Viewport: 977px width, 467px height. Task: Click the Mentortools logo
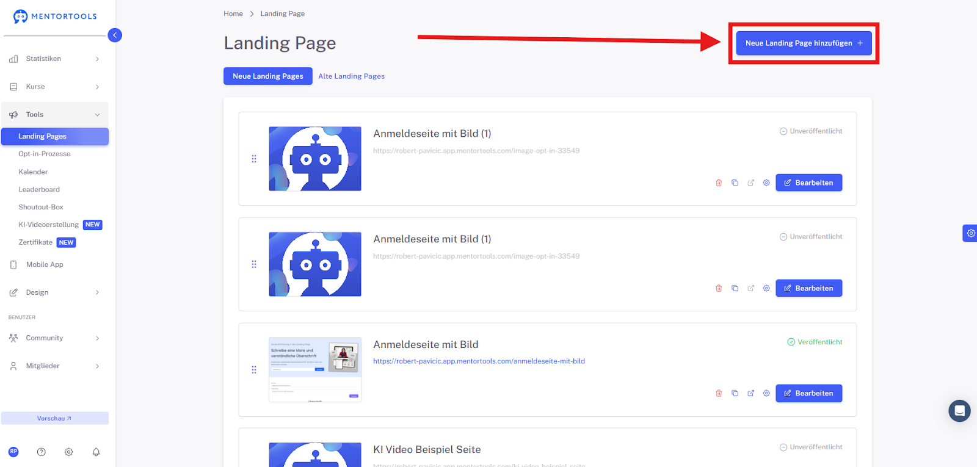coord(55,16)
